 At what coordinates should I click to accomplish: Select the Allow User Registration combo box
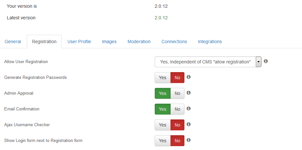pyautogui.click(x=208, y=62)
